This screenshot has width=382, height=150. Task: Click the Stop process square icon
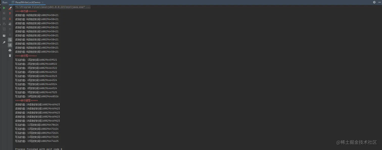4,13
